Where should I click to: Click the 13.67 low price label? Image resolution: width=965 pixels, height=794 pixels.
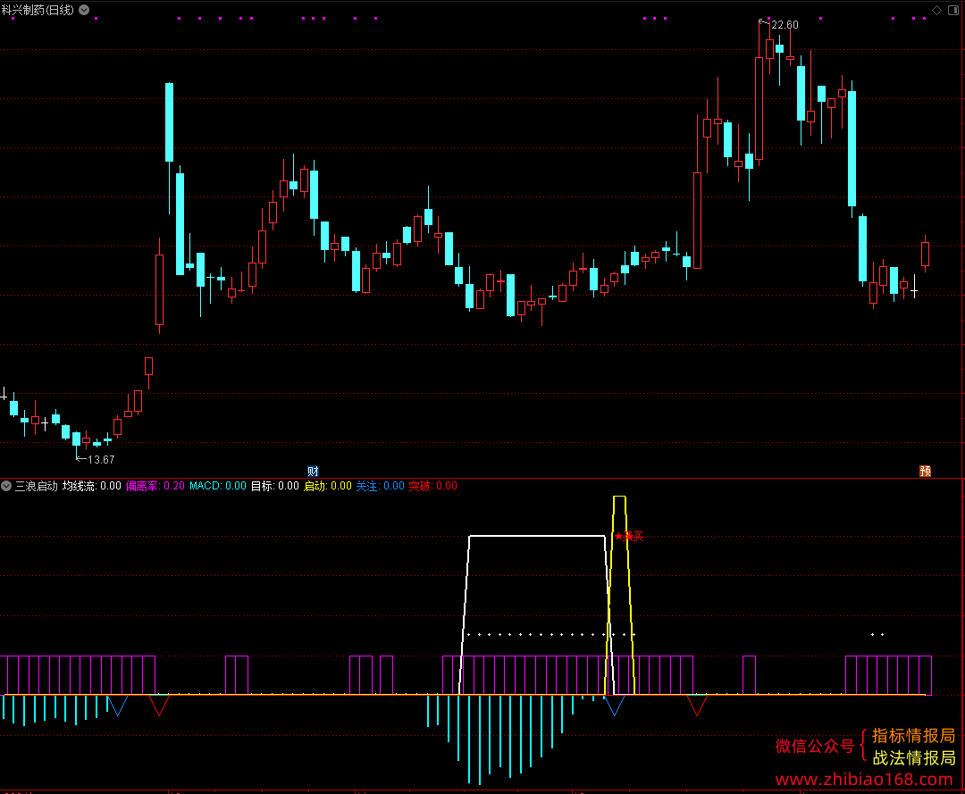(x=101, y=459)
